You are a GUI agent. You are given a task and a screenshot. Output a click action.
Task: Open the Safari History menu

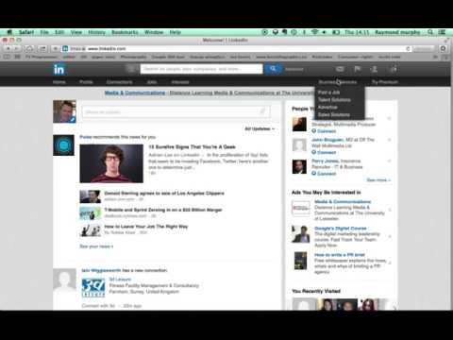point(96,32)
